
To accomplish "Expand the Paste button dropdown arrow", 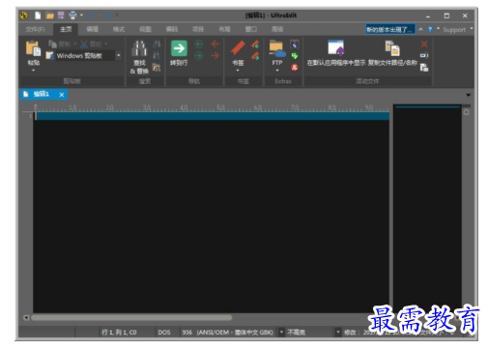I will [33, 70].
